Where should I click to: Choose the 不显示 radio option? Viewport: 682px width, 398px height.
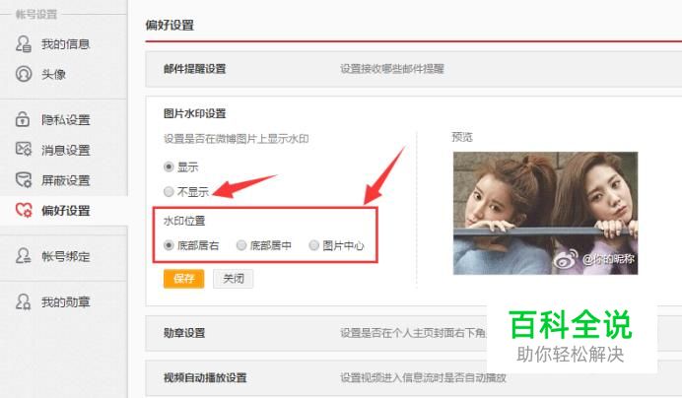pos(169,191)
